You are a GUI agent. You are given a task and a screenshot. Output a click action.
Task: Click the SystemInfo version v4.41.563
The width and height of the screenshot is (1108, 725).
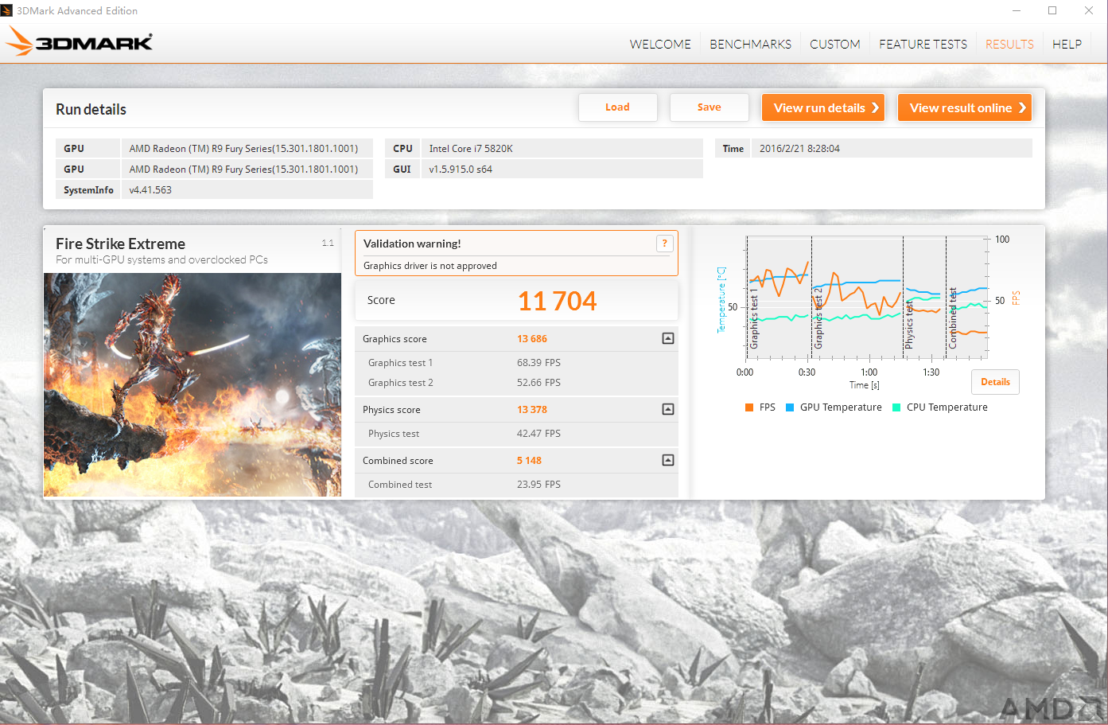click(x=150, y=190)
